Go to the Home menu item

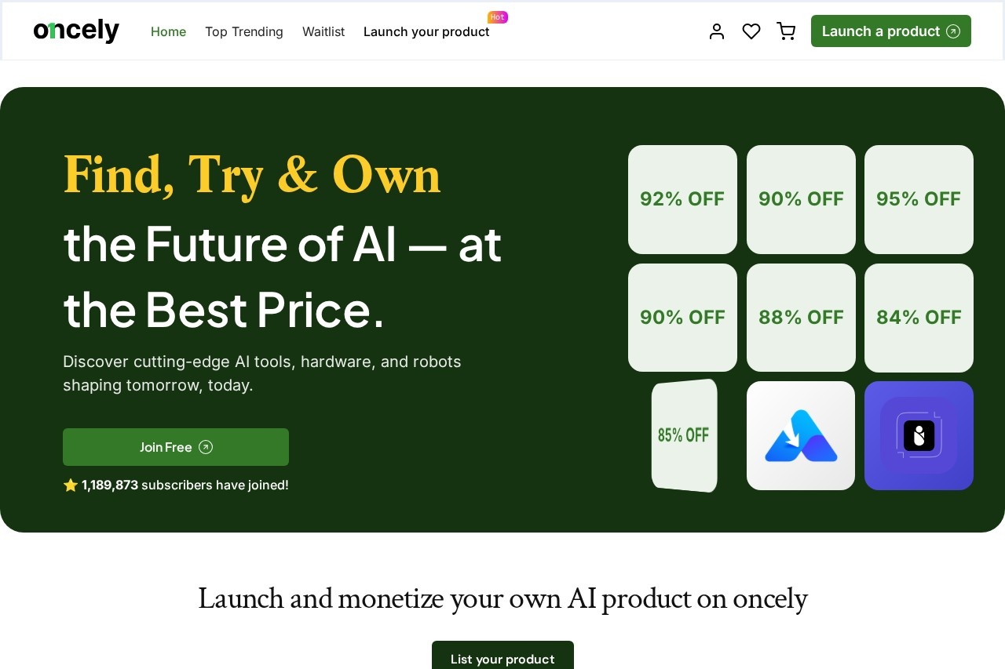pos(168,32)
